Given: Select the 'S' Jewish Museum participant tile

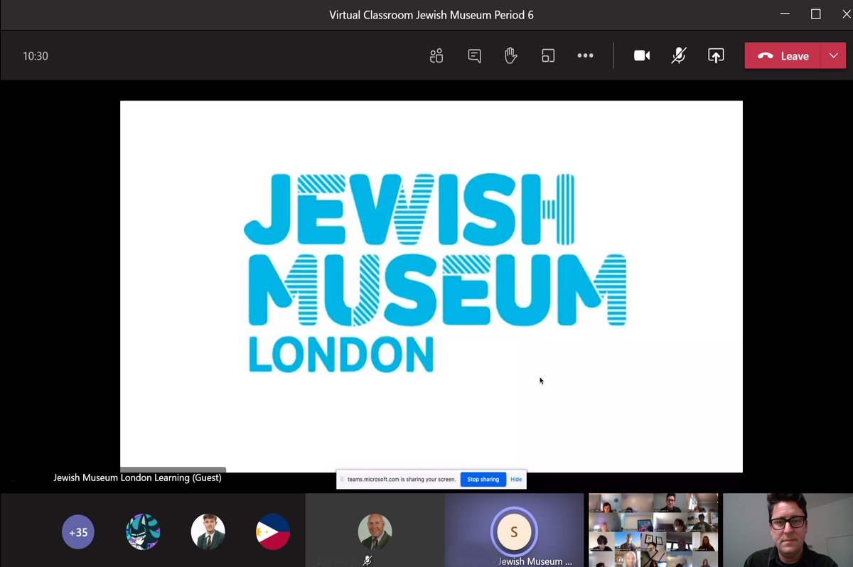Looking at the screenshot, I should point(514,530).
